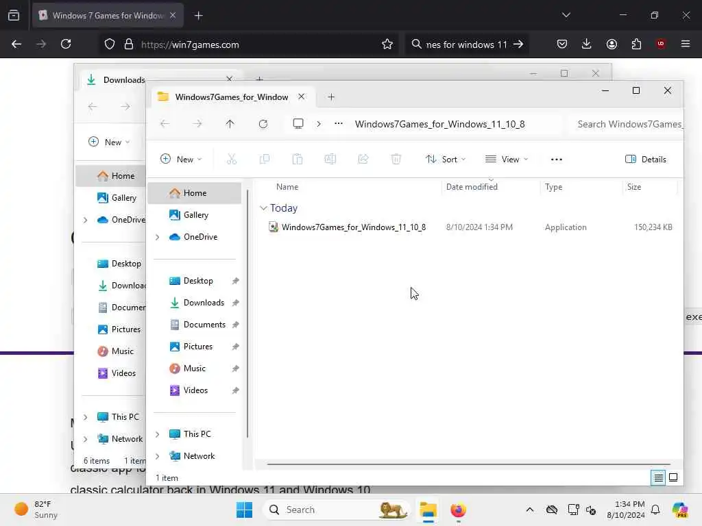Viewport: 702px width, 526px height.
Task: Open Firefox account icon
Action: pyautogui.click(x=612, y=44)
